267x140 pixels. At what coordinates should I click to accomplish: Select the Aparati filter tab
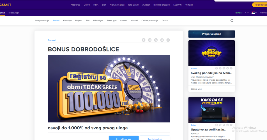click(124, 20)
